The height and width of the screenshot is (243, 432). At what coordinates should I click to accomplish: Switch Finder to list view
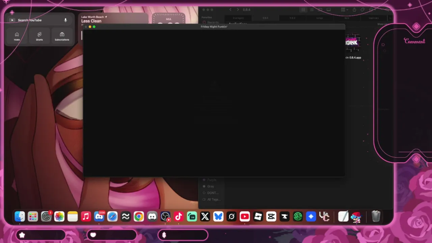click(x=312, y=10)
